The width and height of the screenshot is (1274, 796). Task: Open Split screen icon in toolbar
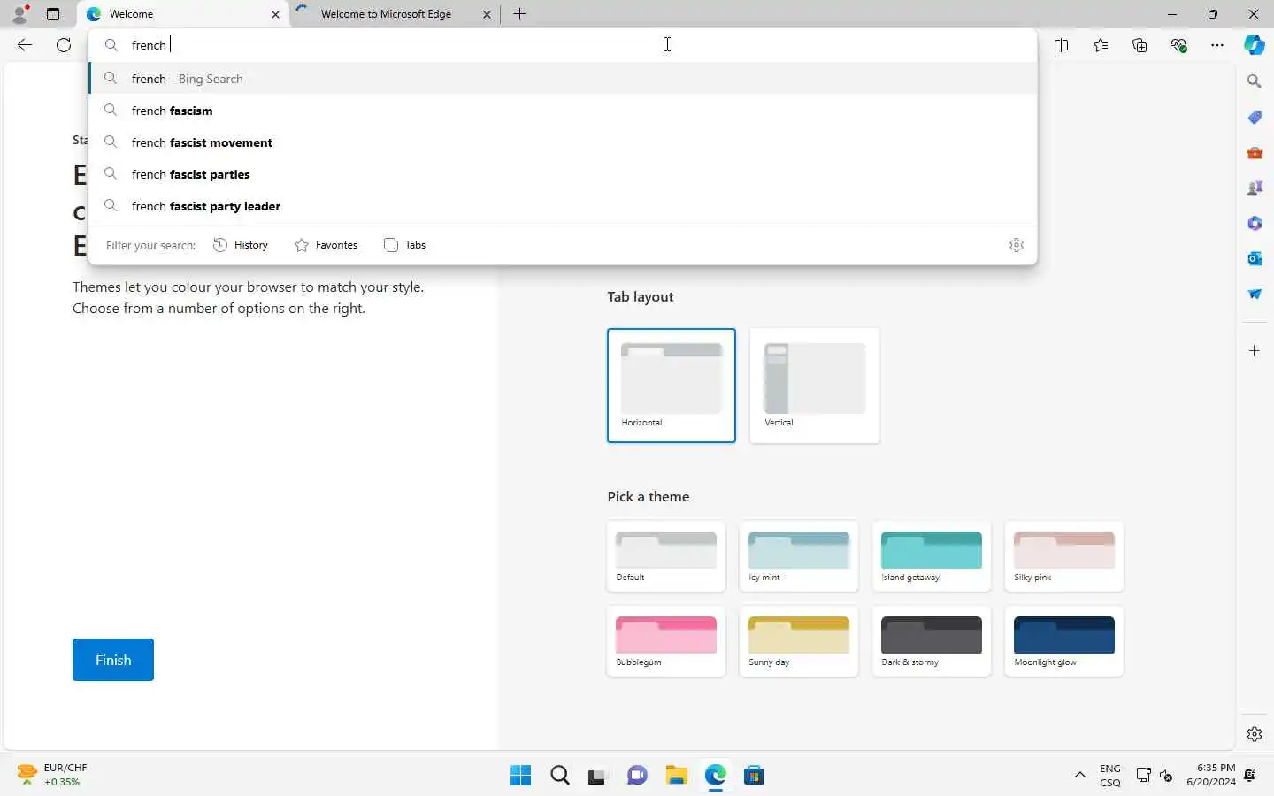(x=1061, y=45)
